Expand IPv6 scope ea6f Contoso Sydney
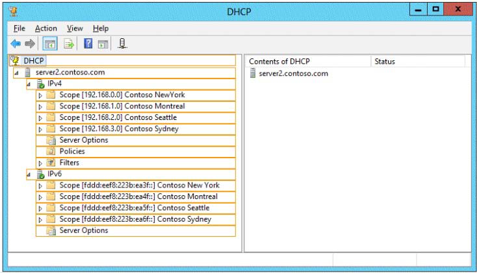Image resolution: width=477 pixels, height=273 pixels. click(40, 220)
